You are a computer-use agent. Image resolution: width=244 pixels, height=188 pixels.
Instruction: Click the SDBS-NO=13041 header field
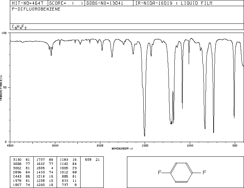(x=109, y=3)
